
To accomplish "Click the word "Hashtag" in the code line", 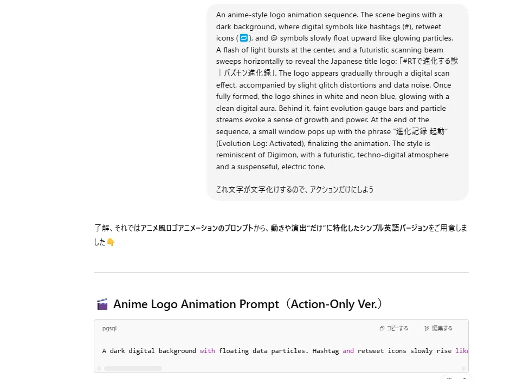I will (x=326, y=351).
